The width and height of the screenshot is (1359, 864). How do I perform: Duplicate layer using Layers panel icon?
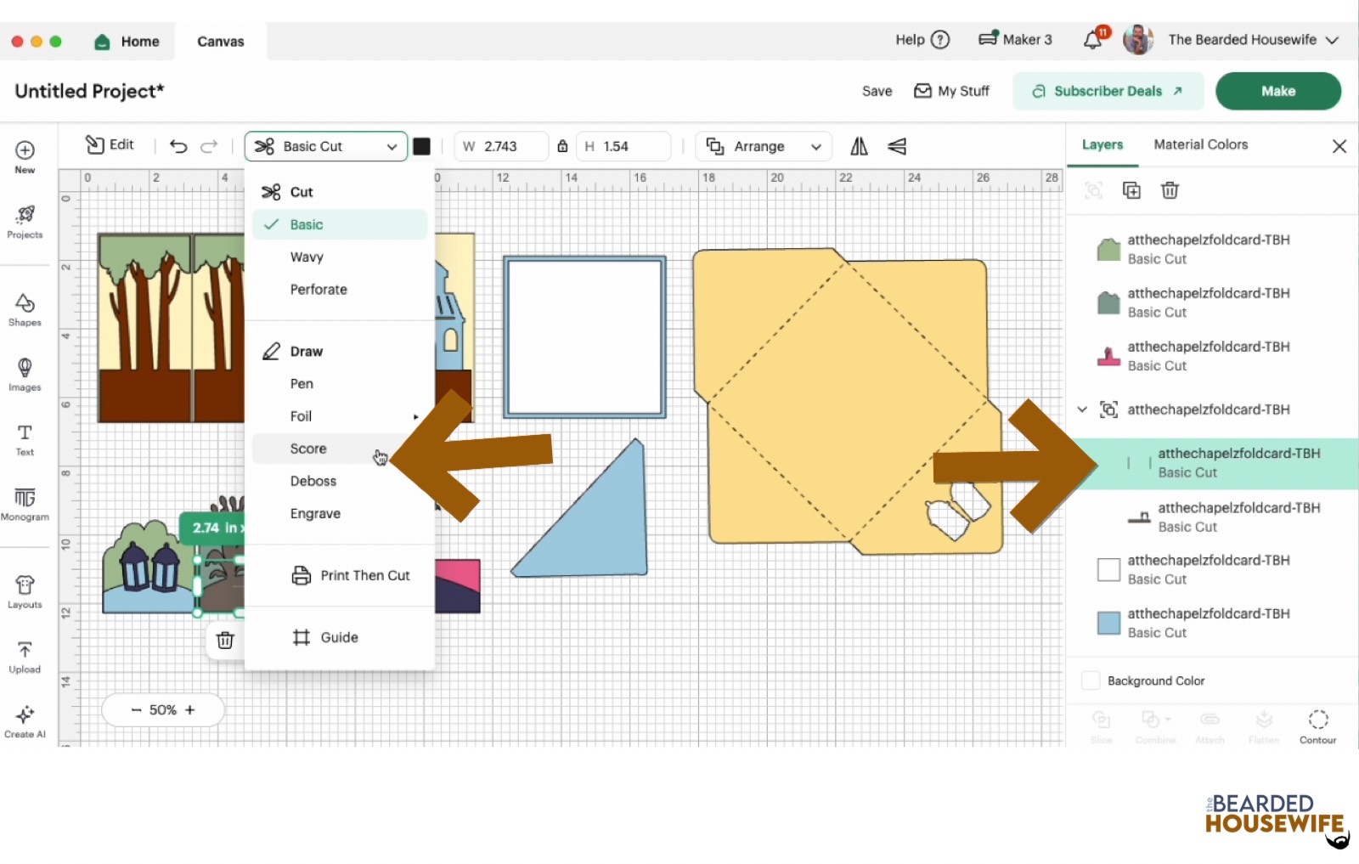pyautogui.click(x=1131, y=190)
